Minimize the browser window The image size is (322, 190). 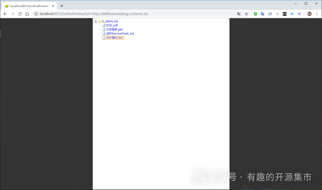click(x=295, y=4)
